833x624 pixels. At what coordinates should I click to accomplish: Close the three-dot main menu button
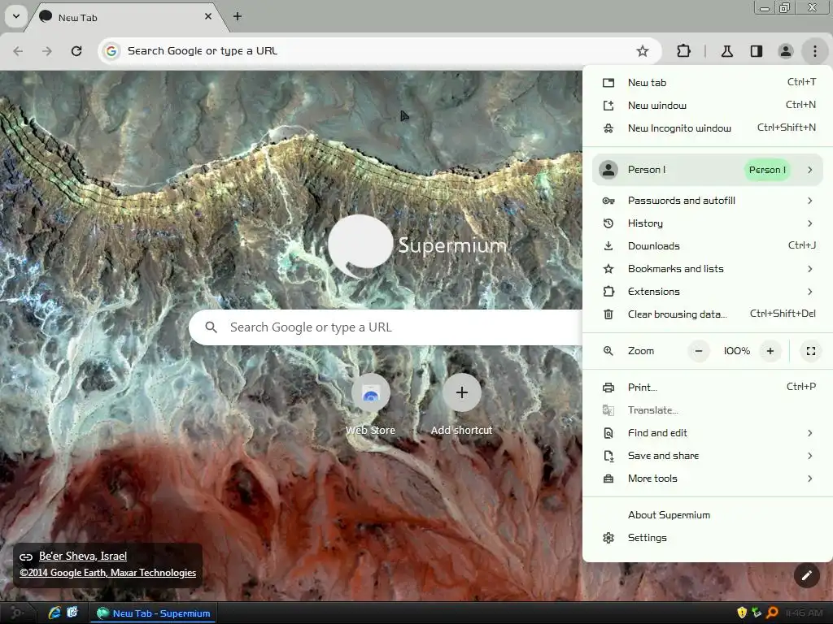[x=814, y=51]
